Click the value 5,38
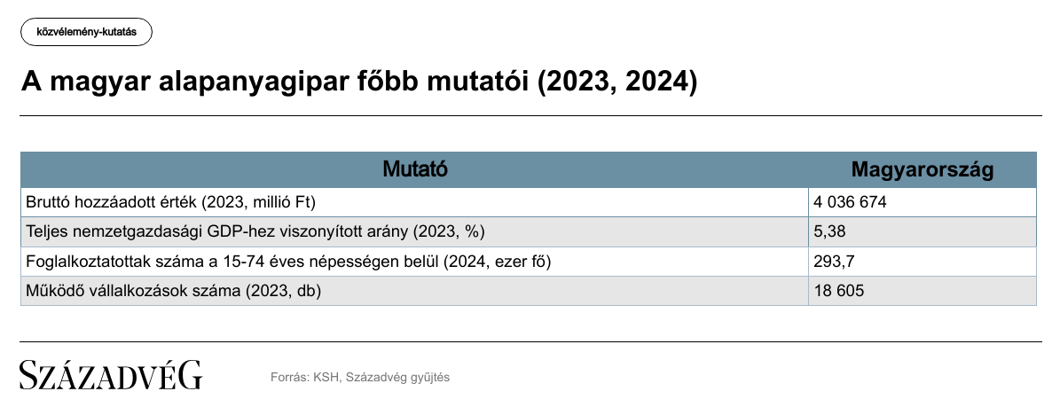1060x407 pixels. (x=829, y=232)
